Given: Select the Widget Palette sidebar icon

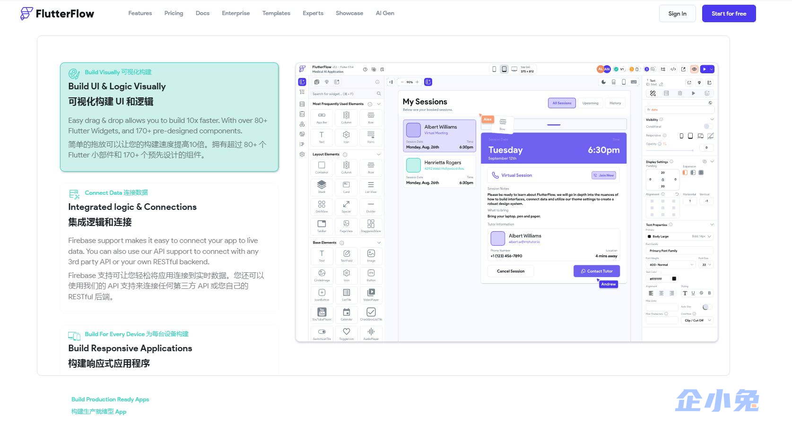Looking at the screenshot, I should tap(302, 82).
